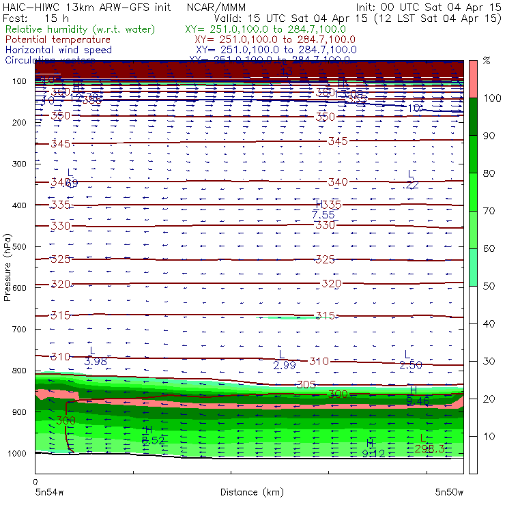Screen dimensions: 505x505
Task: Pick the 50-60% mint green colorbar segment
Action: tap(473, 268)
